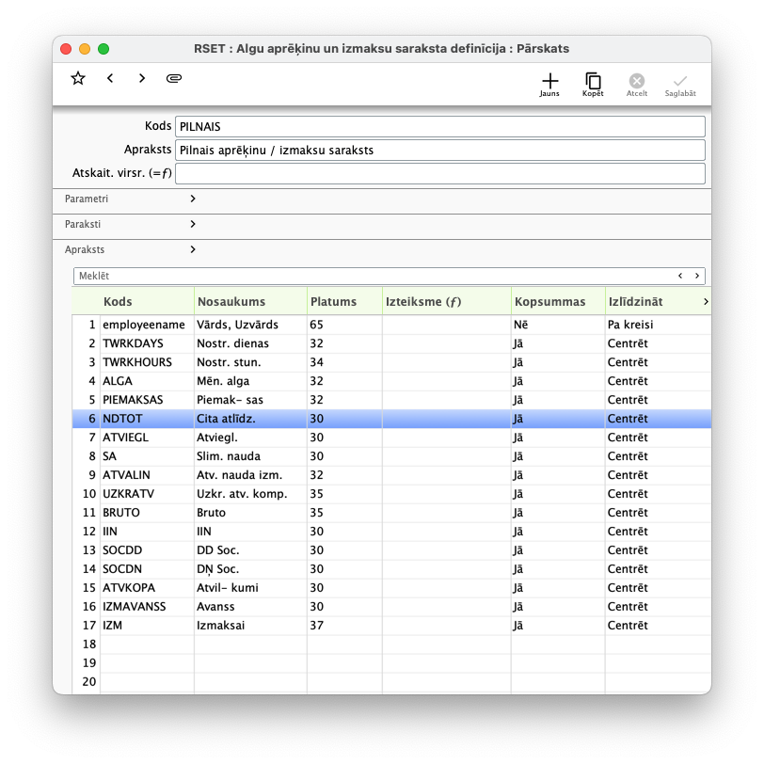
Task: Expand the Paraksti section
Action: pos(192,225)
